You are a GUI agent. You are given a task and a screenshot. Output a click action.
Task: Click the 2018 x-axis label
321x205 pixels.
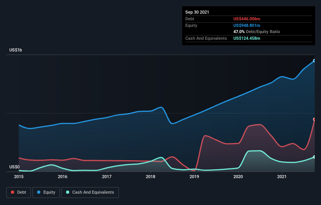coord(151,177)
